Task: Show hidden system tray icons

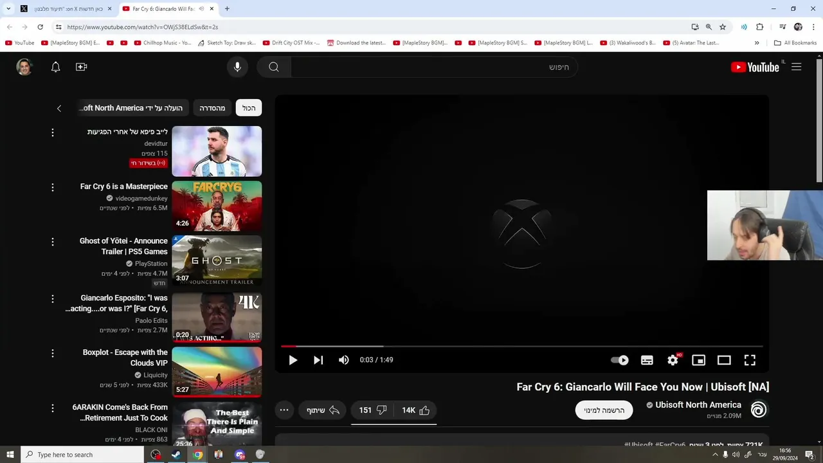Action: point(714,455)
